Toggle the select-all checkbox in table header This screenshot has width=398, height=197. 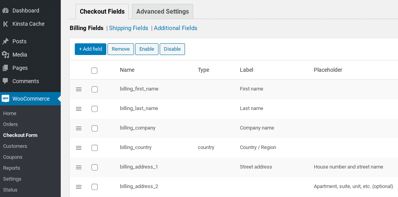point(94,71)
